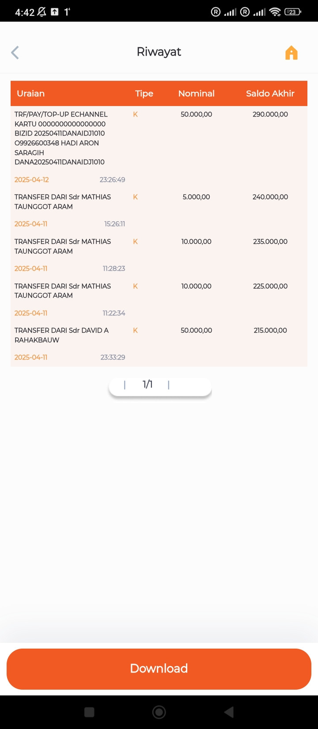Tap the previous page divider in pager

tap(125, 385)
